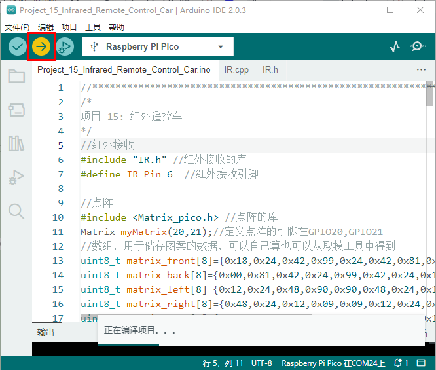Open the Sketchbook folder sidebar icon

(16, 76)
